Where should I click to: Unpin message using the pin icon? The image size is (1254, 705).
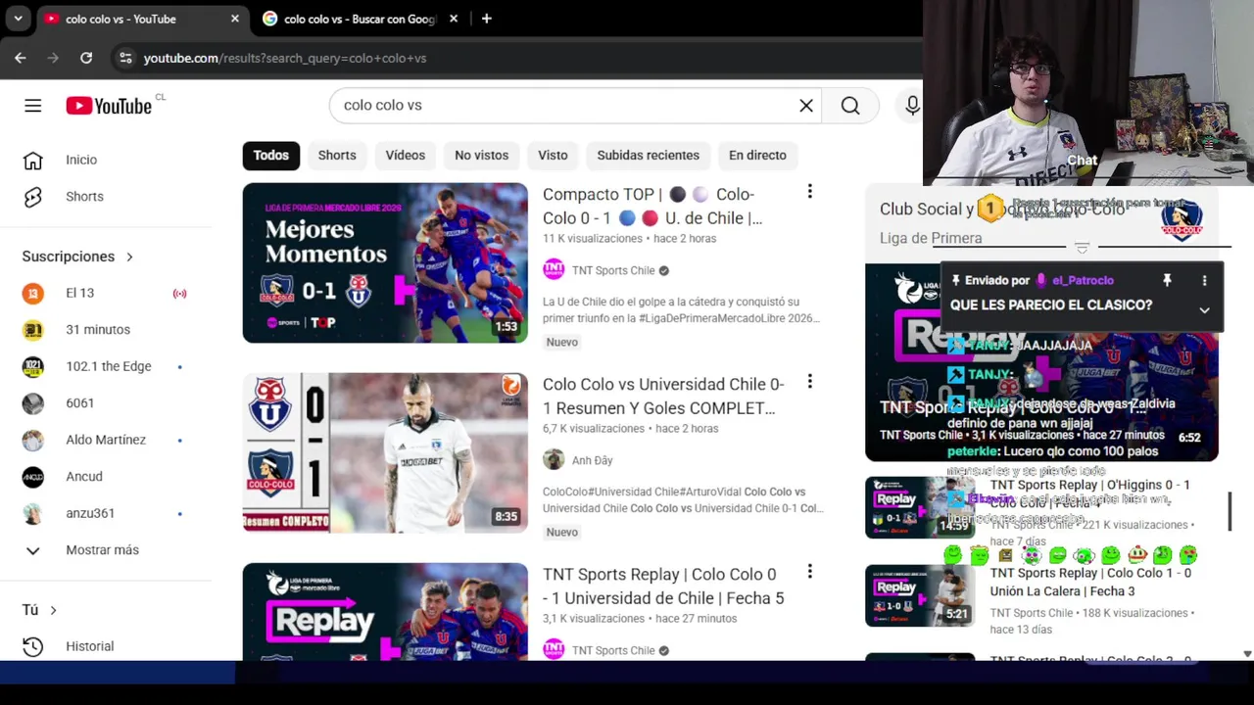(1167, 280)
